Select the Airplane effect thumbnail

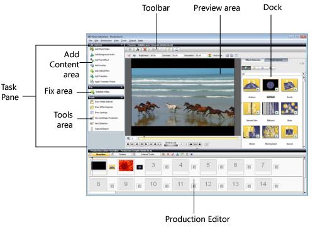click(x=251, y=85)
